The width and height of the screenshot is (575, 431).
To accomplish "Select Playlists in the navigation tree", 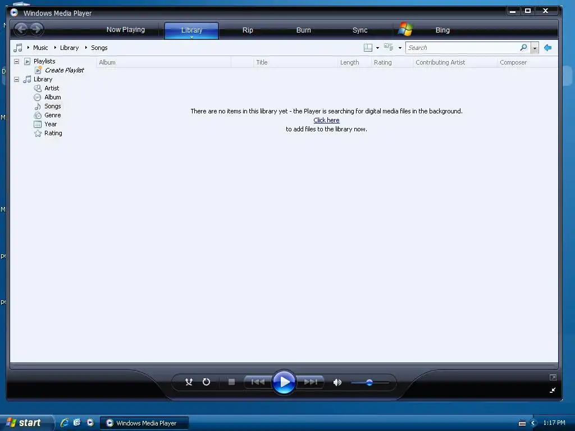I will click(44, 61).
